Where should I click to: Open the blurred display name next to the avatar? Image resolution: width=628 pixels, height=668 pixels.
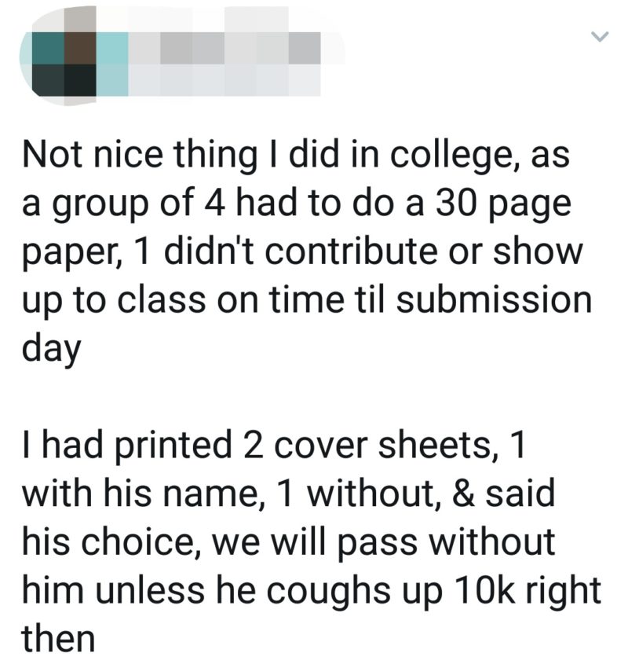click(225, 48)
